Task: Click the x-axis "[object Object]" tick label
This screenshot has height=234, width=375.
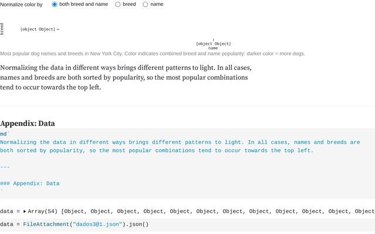Action: [213, 43]
